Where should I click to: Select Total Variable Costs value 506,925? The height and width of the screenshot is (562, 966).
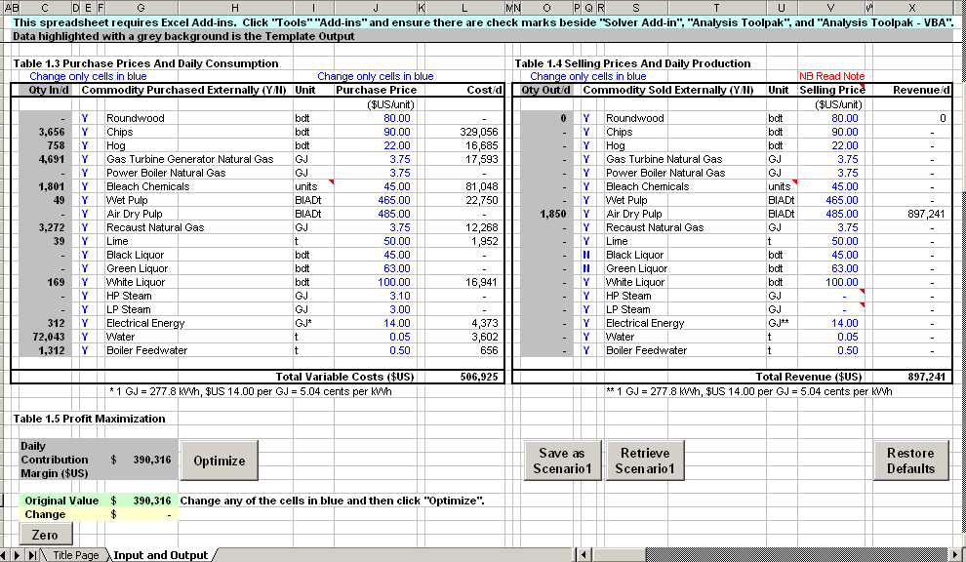click(x=464, y=377)
